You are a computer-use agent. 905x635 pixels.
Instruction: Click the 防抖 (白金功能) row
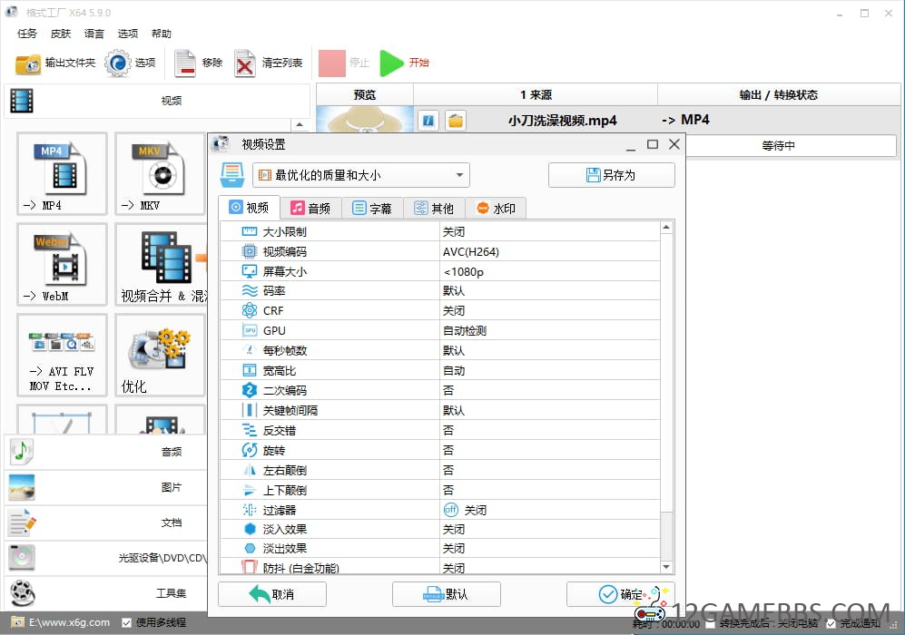[440, 568]
